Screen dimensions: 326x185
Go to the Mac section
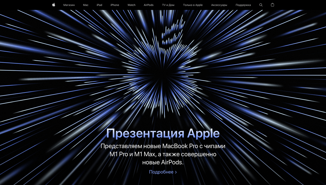86,5
